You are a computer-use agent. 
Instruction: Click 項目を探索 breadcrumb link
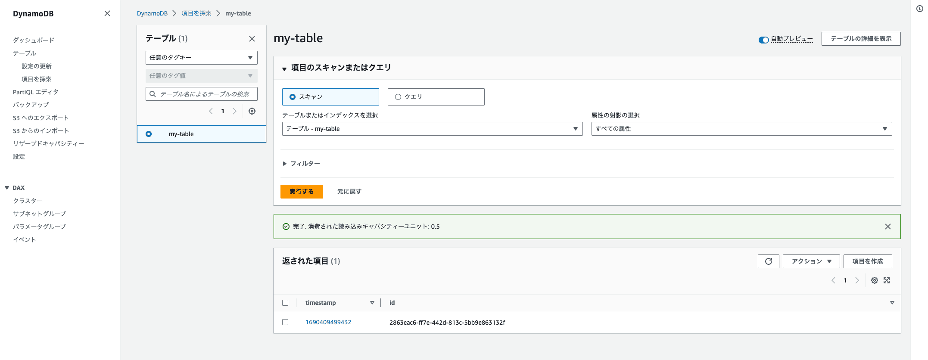pyautogui.click(x=196, y=13)
